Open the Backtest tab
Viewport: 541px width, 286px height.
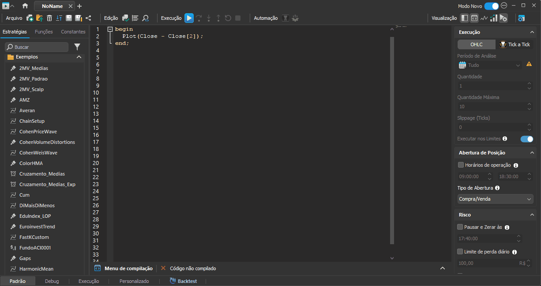point(183,281)
